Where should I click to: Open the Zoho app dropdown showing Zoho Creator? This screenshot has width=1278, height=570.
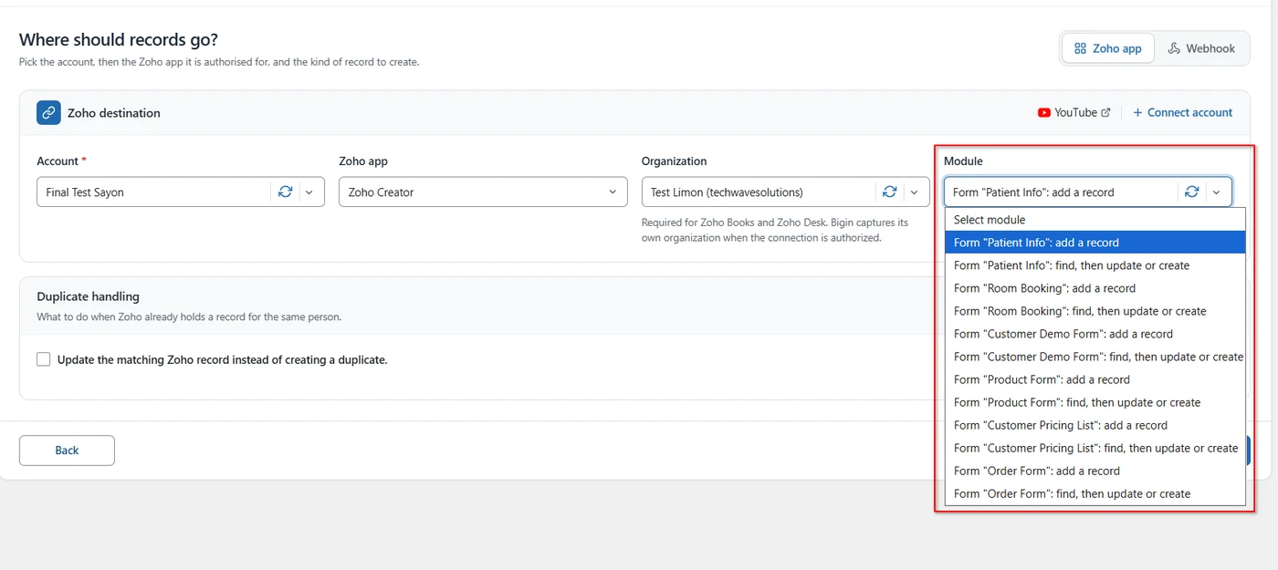pos(483,192)
